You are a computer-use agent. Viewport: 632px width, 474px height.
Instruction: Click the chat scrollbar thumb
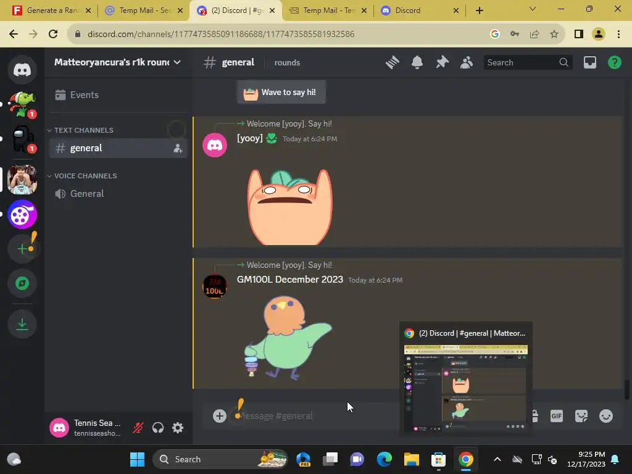(626, 390)
